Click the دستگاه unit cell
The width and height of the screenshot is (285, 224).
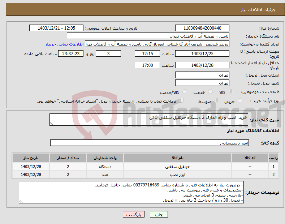click(105, 167)
